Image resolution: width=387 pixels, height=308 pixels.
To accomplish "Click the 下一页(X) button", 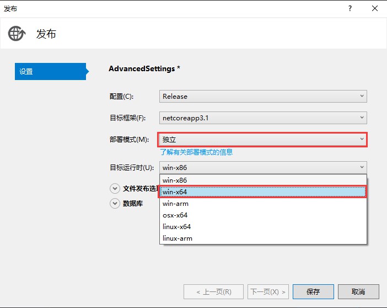I will point(268,291).
